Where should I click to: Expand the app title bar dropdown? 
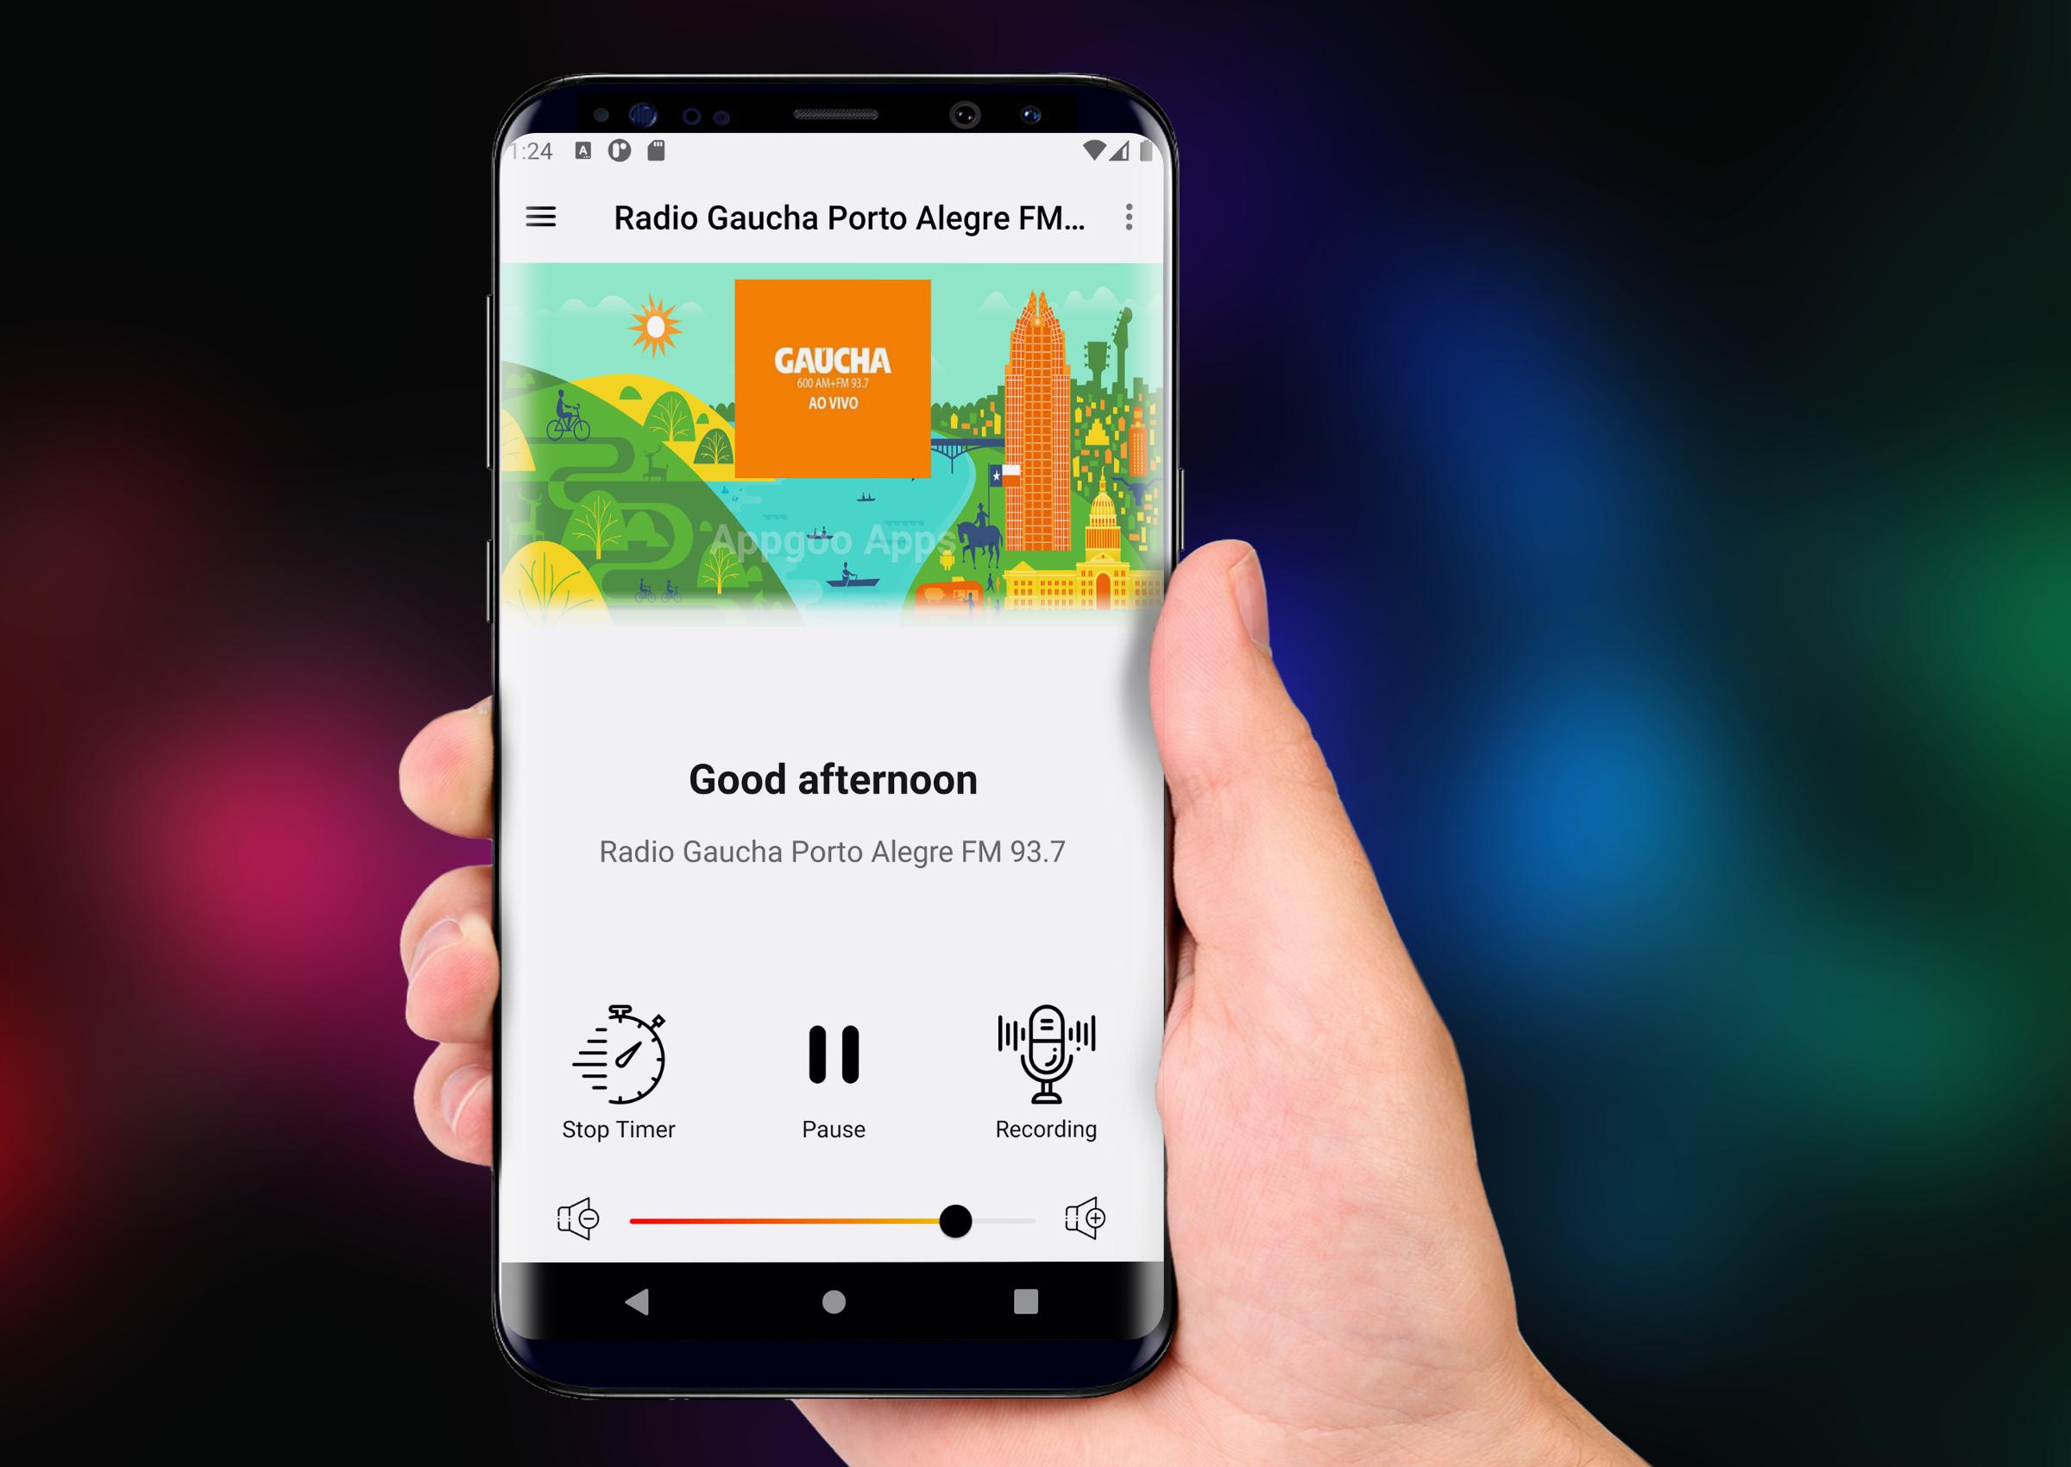tap(1129, 217)
